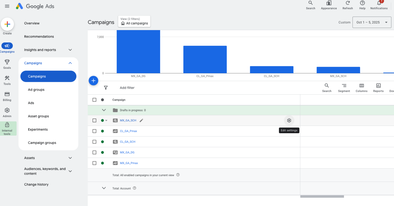The width and height of the screenshot is (394, 206).
Task: Select Change history in left navigation
Action: coord(36,184)
